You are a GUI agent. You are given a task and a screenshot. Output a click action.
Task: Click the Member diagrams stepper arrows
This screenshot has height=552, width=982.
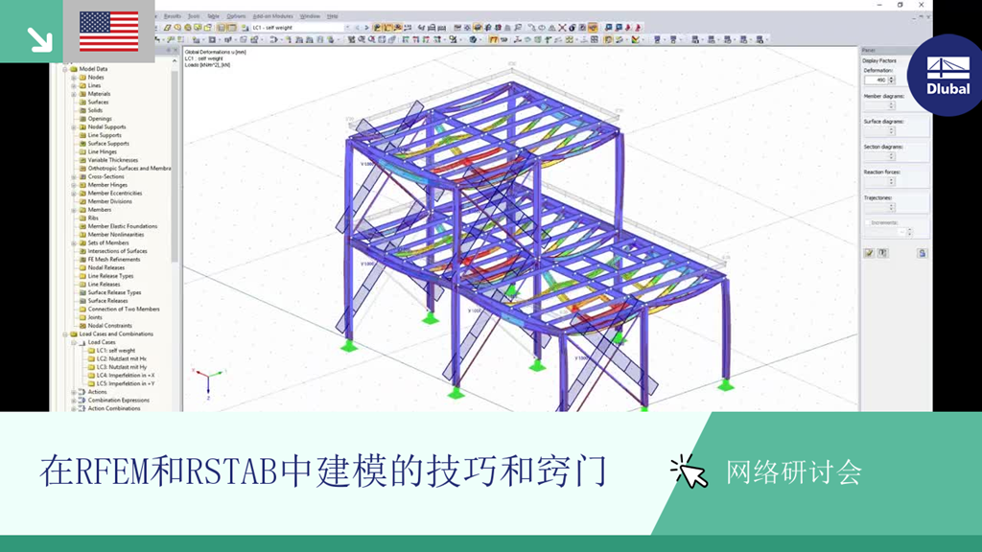[892, 105]
